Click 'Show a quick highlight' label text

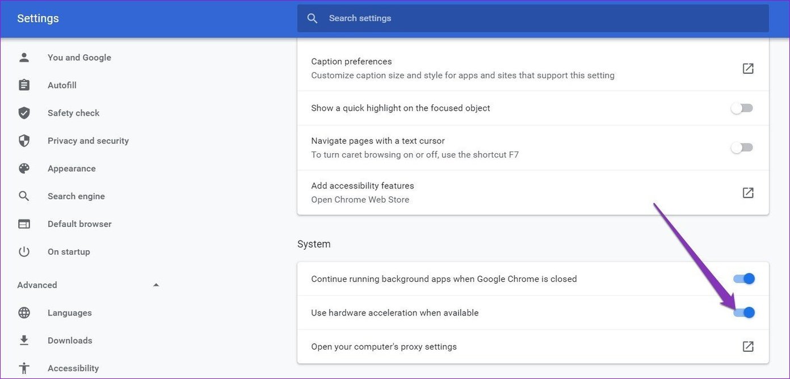click(400, 108)
